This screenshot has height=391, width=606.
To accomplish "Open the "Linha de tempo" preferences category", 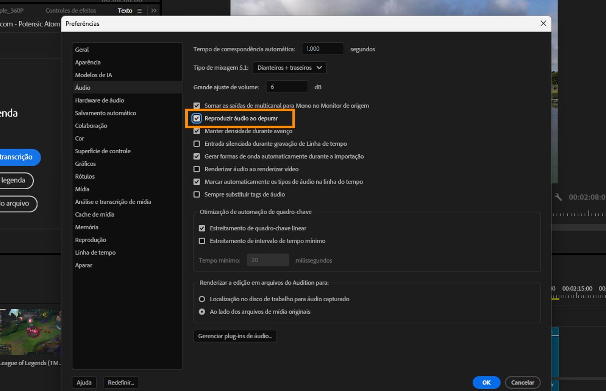I will 95,252.
